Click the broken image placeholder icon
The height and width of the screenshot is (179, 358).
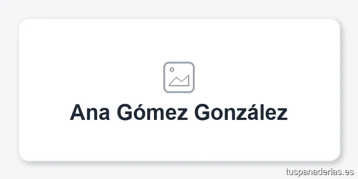[x=179, y=77]
